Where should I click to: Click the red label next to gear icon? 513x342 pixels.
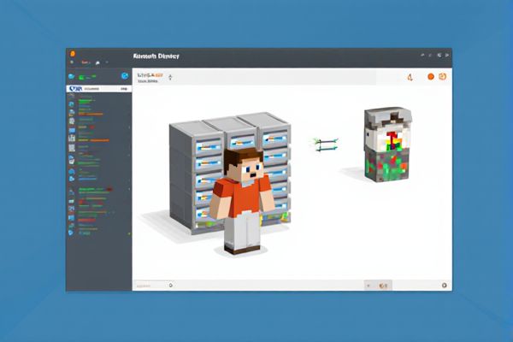85,62
